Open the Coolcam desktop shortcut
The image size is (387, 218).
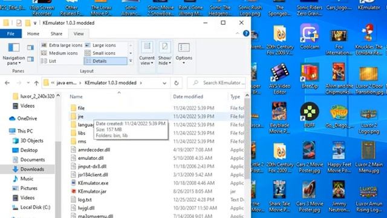(x=310, y=36)
